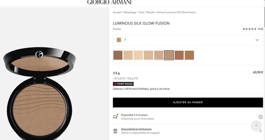Click the store availability shop icon
This screenshot has width=265, height=140.
(115, 131)
